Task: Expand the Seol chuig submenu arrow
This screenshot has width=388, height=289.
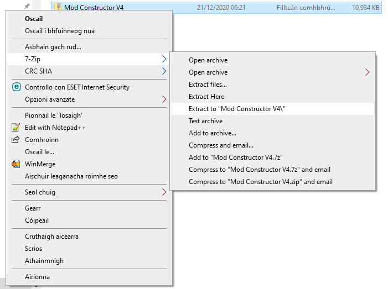Action: tap(164, 192)
